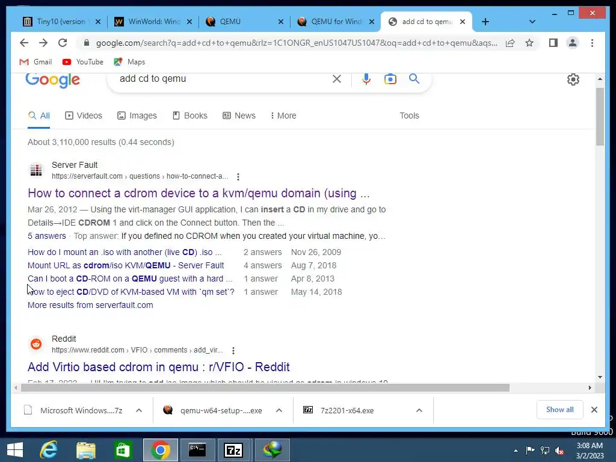Viewport: 616px width, 462px height.
Task: Open a new tab with plus button
Action: coord(485,22)
